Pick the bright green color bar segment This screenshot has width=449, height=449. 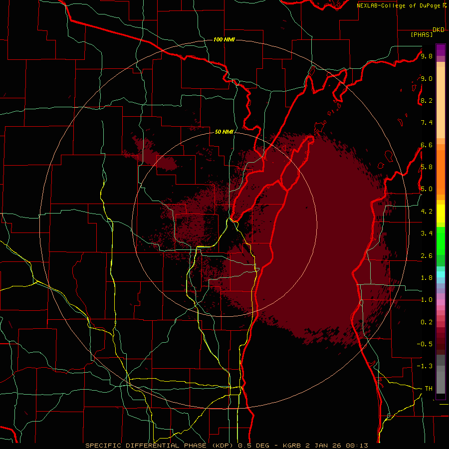point(441,241)
